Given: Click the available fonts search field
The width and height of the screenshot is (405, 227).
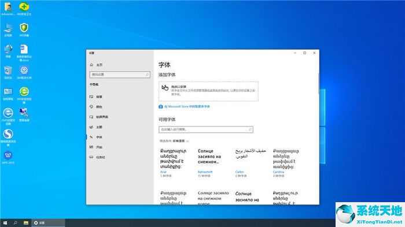Looking at the screenshot, I should click(x=206, y=129).
